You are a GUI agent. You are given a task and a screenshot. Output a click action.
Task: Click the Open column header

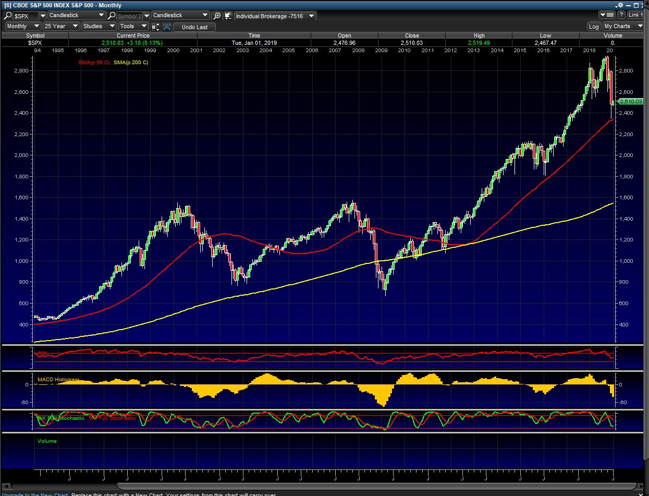click(x=345, y=35)
